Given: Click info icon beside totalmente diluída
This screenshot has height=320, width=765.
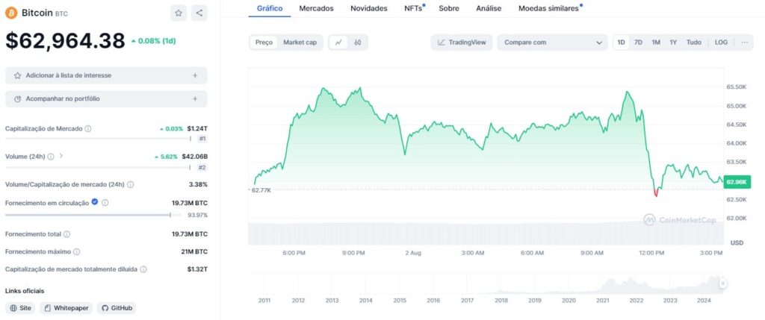Looking at the screenshot, I should (x=143, y=269).
